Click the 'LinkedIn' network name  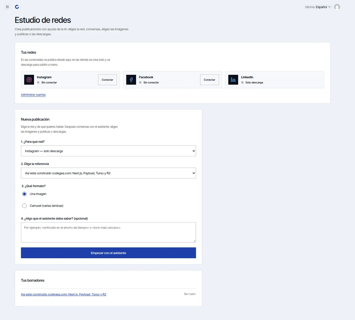tap(247, 77)
